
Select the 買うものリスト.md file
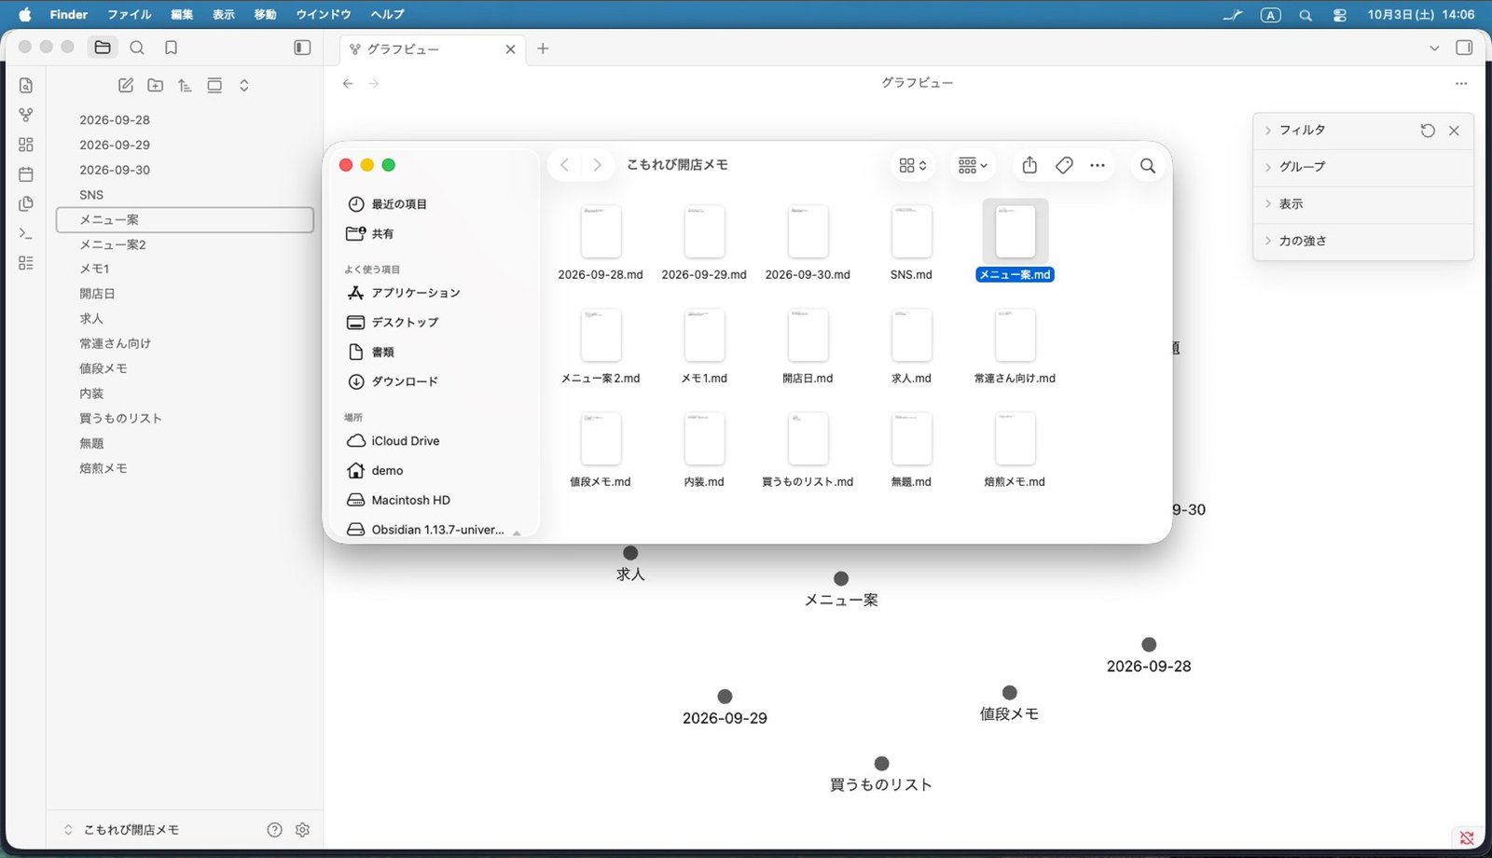808,450
